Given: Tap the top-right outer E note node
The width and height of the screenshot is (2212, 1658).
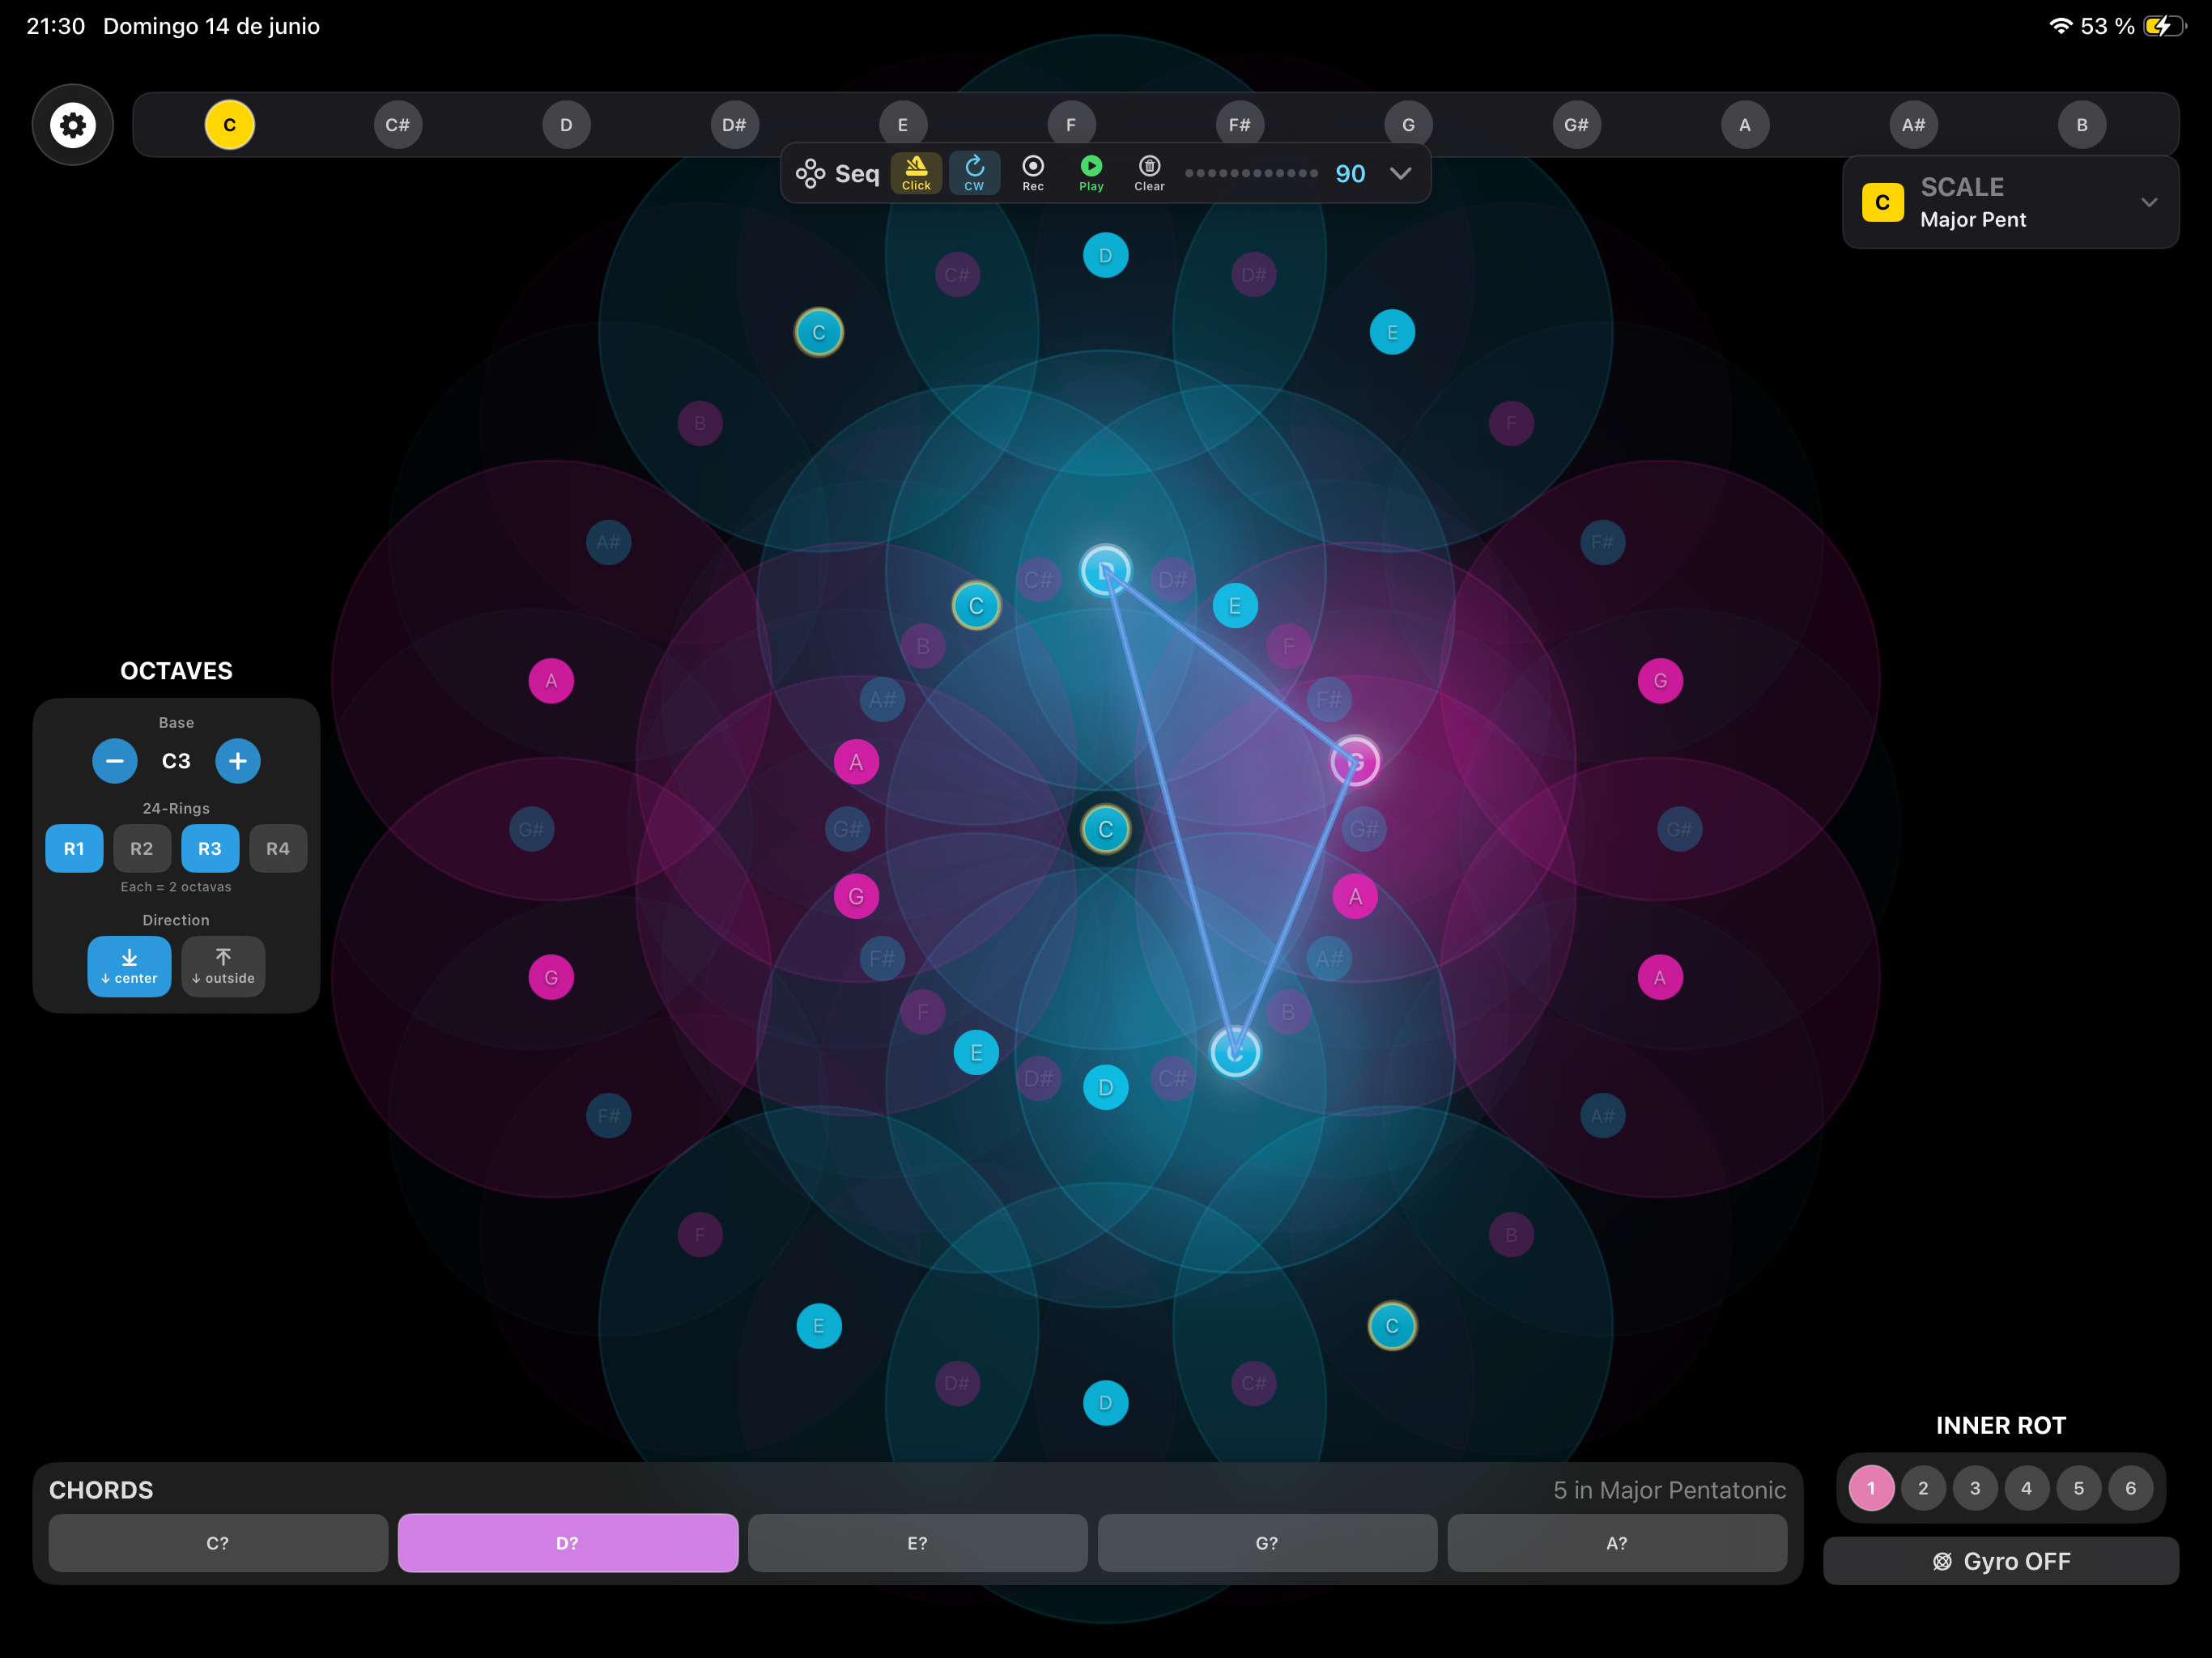Looking at the screenshot, I should pos(1392,332).
